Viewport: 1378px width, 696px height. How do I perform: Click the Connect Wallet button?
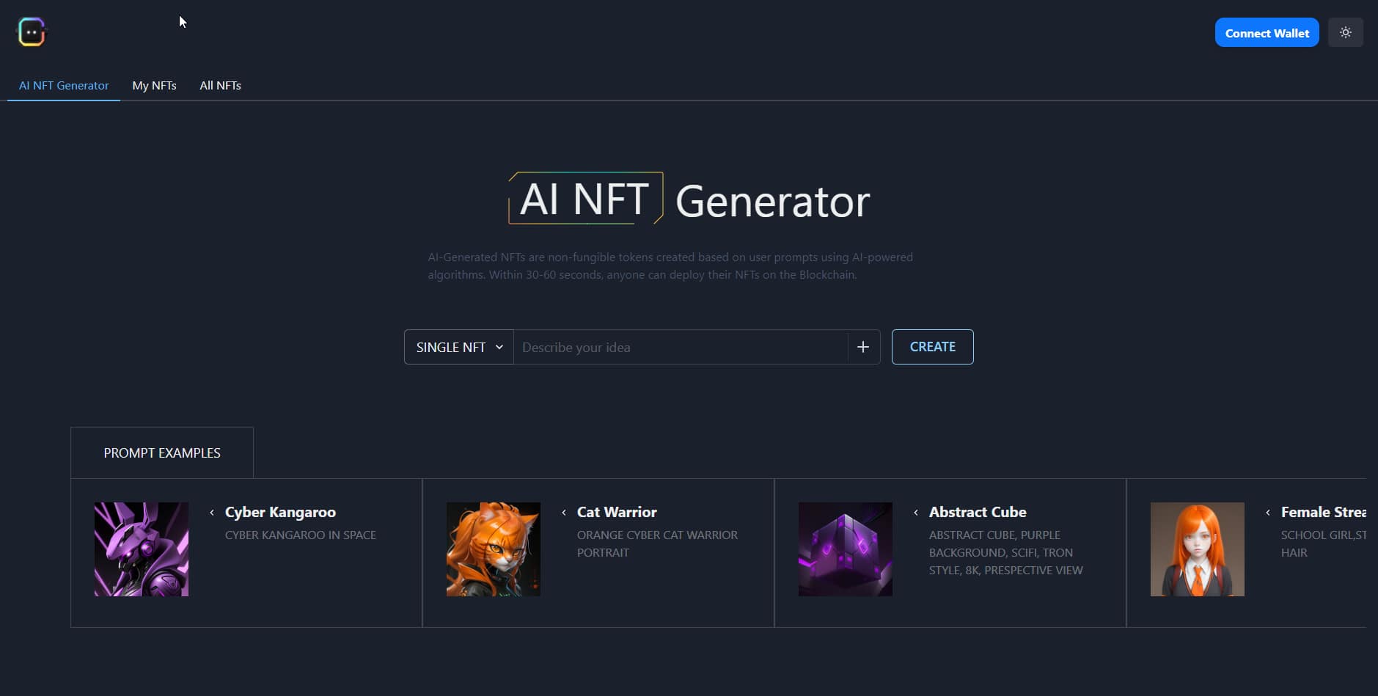pyautogui.click(x=1266, y=33)
